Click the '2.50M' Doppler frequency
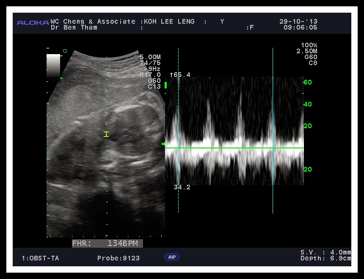The image size is (364, 279). (x=307, y=51)
